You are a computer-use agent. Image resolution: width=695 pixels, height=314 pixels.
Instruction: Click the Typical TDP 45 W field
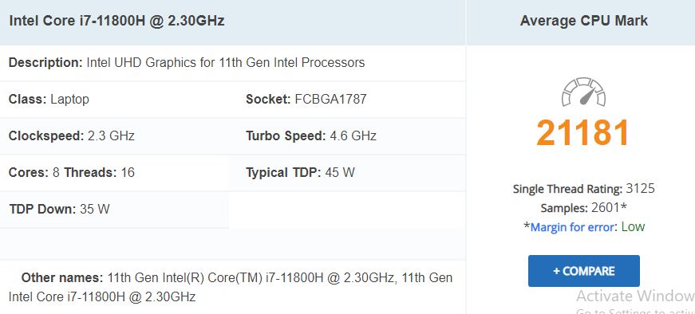click(300, 172)
